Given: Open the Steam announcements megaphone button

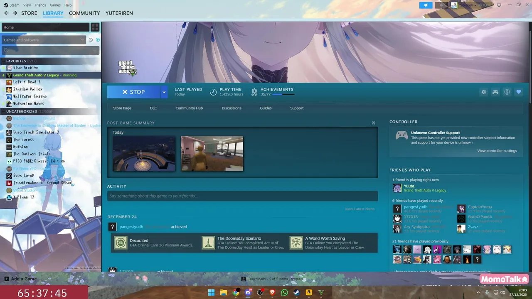Looking at the screenshot, I should pos(426,5).
